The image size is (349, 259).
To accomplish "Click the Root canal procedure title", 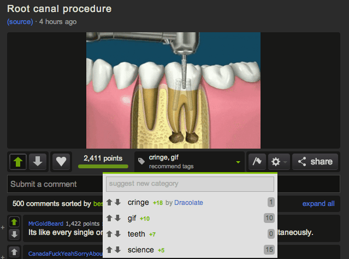I will pos(59,9).
